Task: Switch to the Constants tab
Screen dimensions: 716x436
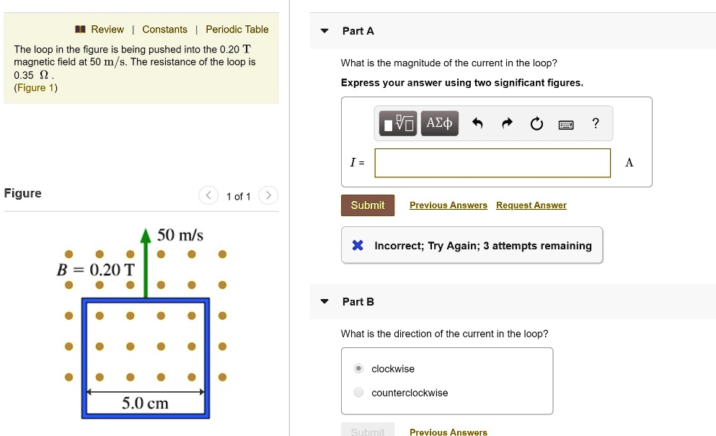Action: [164, 30]
